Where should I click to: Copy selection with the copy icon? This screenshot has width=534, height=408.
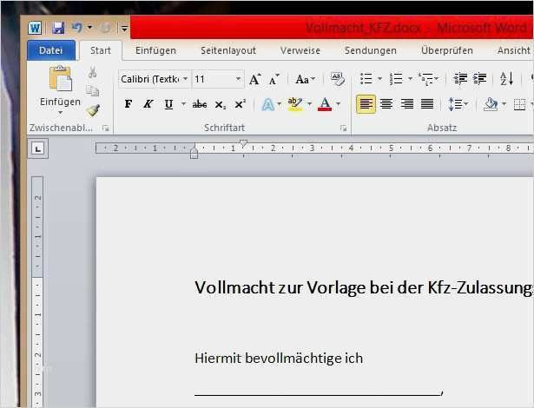point(92,91)
